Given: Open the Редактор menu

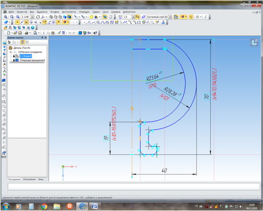Looking at the screenshot, I should pos(22,12).
